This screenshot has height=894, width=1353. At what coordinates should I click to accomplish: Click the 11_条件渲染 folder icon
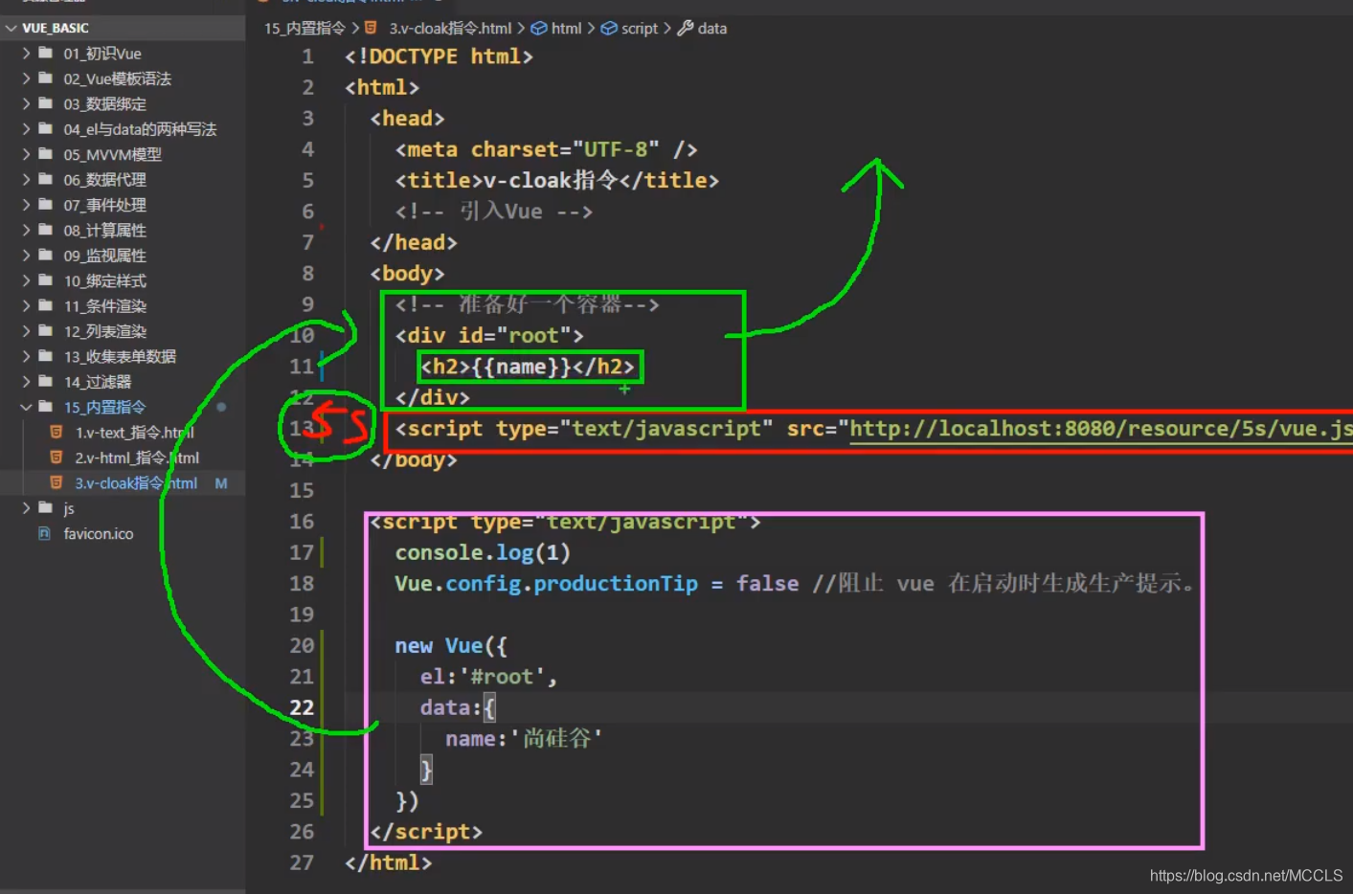point(45,305)
